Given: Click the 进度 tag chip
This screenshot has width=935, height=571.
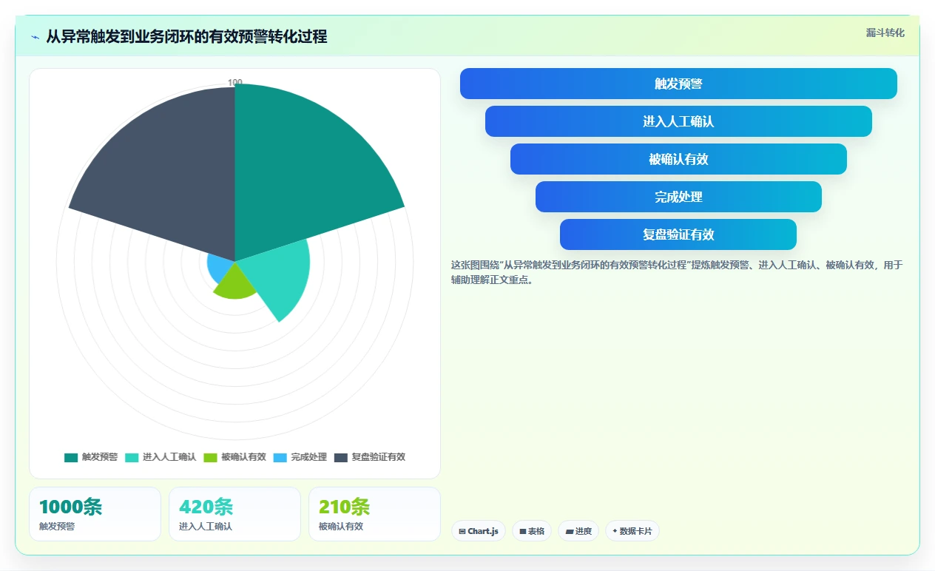Looking at the screenshot, I should point(578,531).
